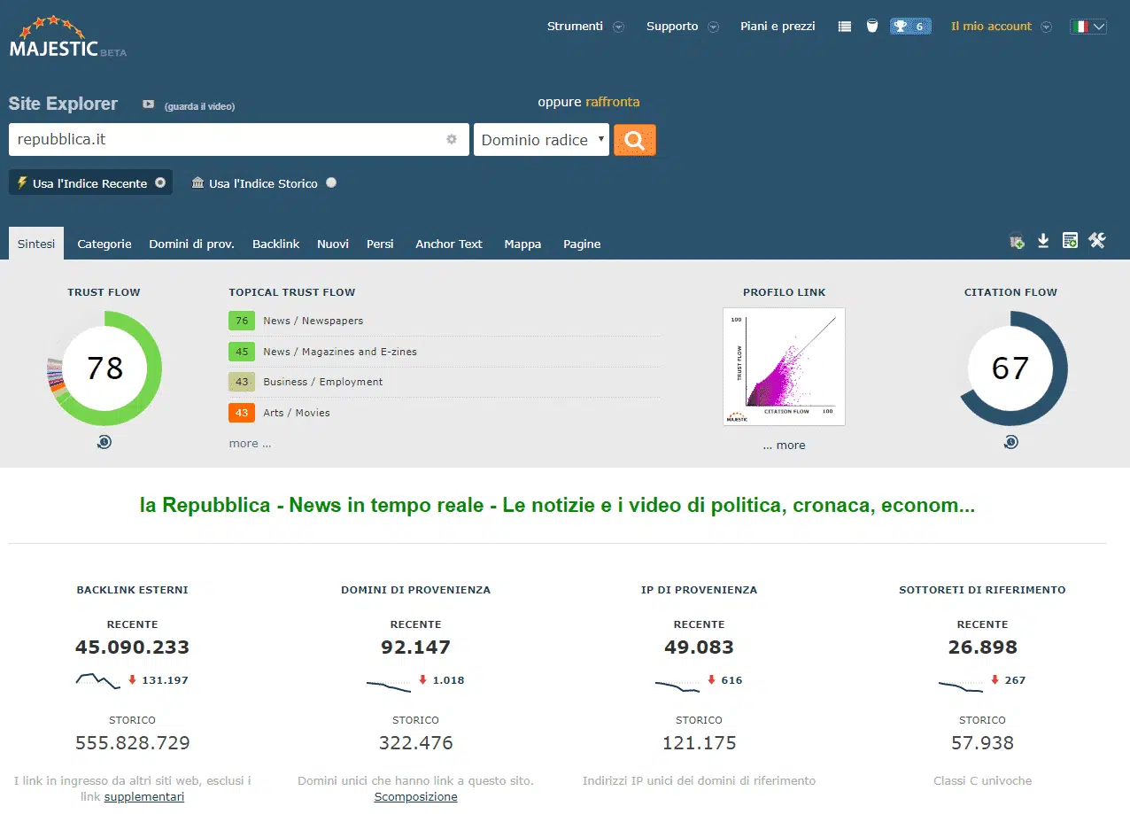Screen dimensions: 1130x814
Task: Open the supplementari link
Action: 144,797
